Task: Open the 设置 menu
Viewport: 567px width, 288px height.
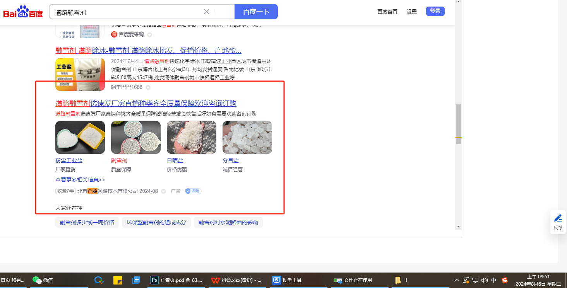Action: (x=412, y=12)
